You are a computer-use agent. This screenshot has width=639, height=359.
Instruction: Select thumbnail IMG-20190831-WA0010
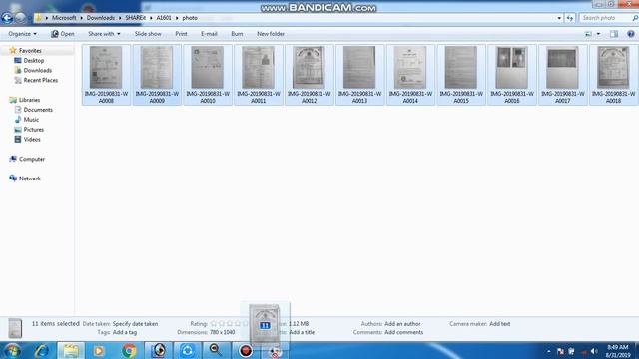coord(208,75)
